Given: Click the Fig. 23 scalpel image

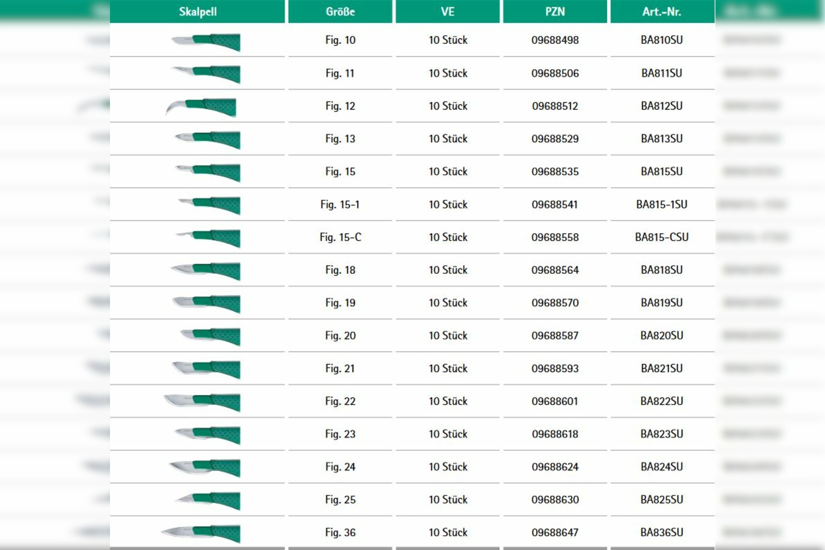Looking at the screenshot, I should click(x=207, y=435).
